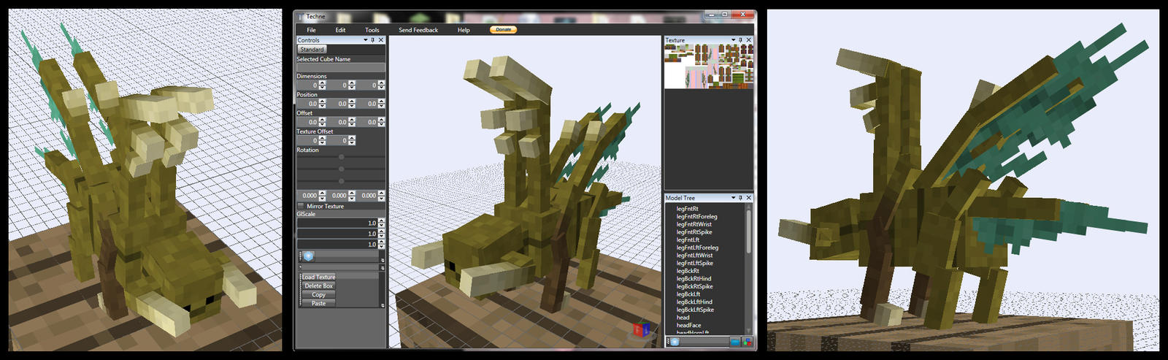The image size is (1168, 360).
Task: Select legFntRtSpike in Model Tree
Action: [x=694, y=232]
